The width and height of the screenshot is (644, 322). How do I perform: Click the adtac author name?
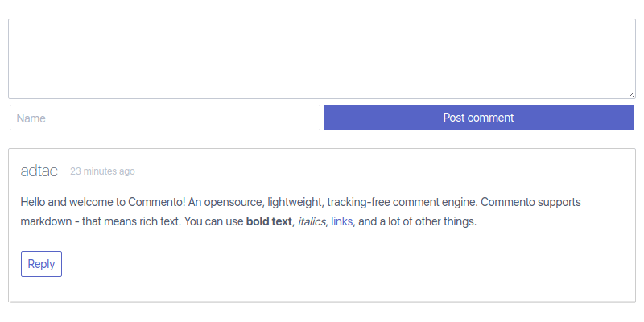click(x=39, y=171)
